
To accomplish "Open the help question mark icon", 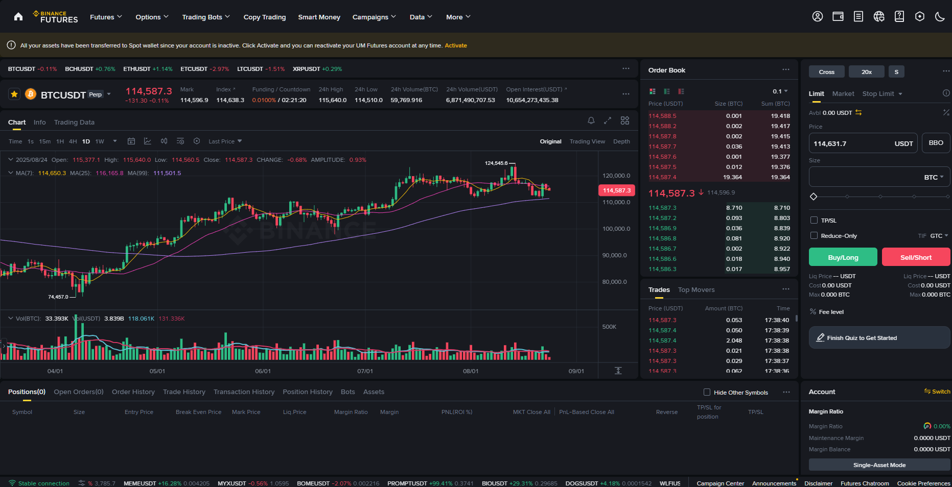I will click(899, 17).
